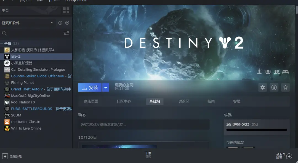Click the Will To Live Online icon
The height and width of the screenshot is (163, 298).
pos(7,128)
